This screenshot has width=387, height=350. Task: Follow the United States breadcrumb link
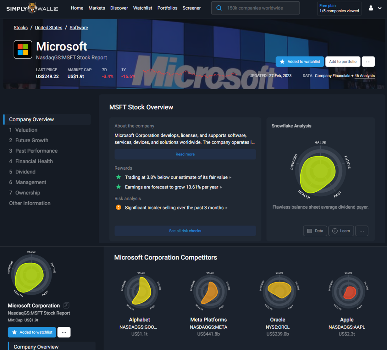(x=49, y=28)
